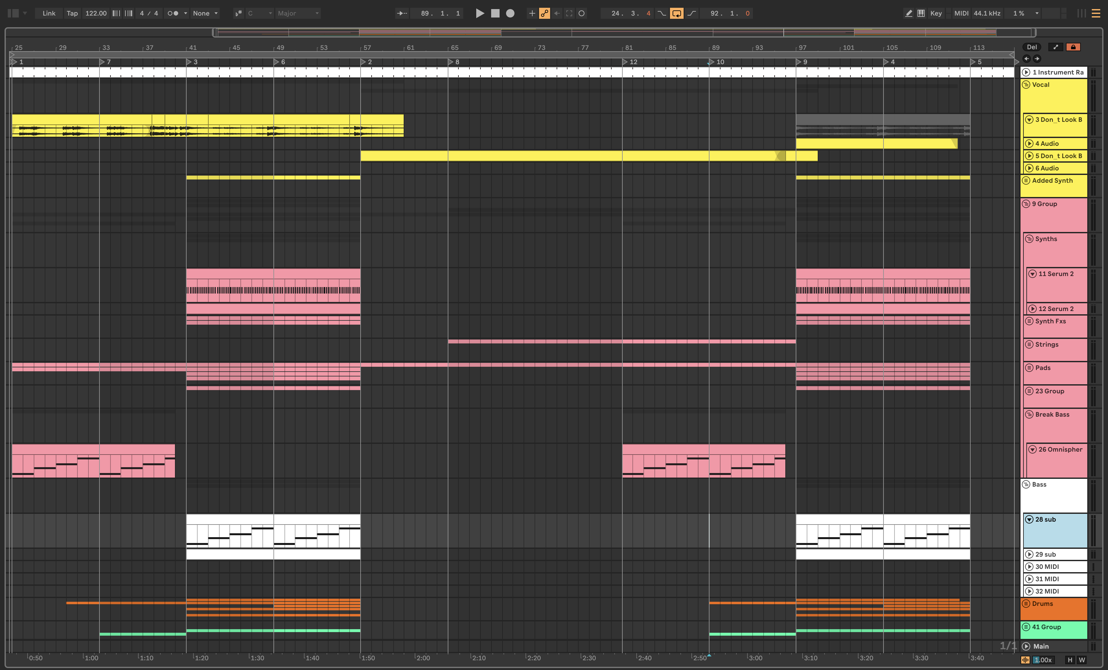The image size is (1108, 670).
Task: Arm the Arrangement Record button
Action: (x=510, y=14)
